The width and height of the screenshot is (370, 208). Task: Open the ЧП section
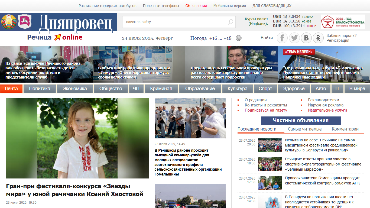[x=136, y=89]
